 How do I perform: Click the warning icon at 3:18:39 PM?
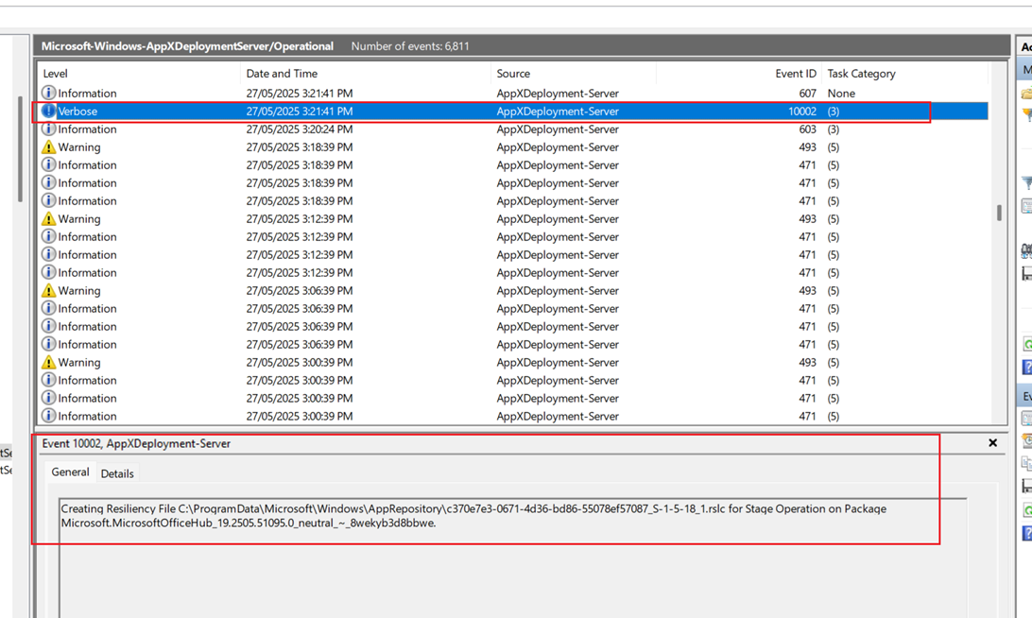click(48, 147)
